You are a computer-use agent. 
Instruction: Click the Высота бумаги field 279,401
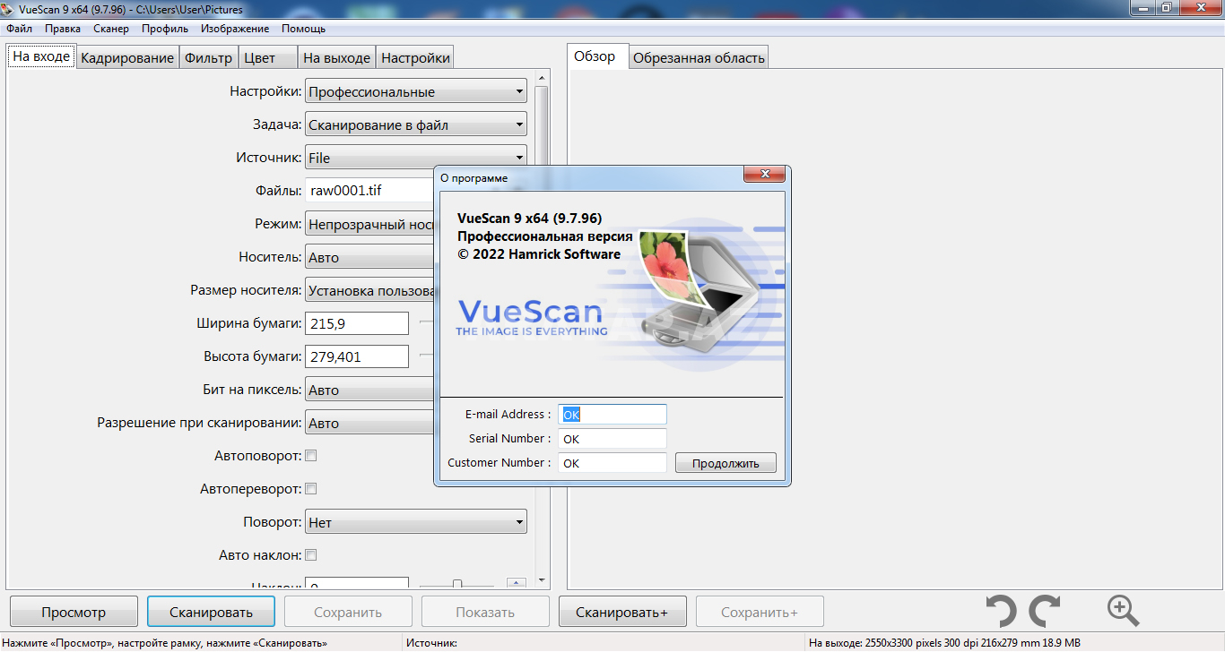[357, 356]
